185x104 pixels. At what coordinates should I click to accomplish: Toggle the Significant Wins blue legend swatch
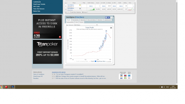pyautogui.click(x=95, y=61)
